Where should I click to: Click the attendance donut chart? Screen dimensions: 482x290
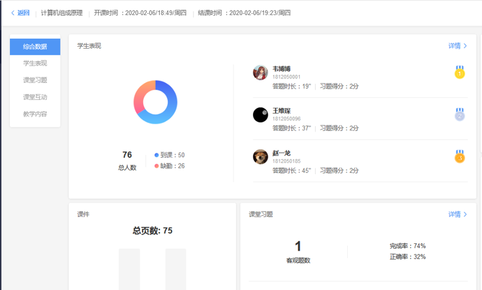(x=155, y=102)
